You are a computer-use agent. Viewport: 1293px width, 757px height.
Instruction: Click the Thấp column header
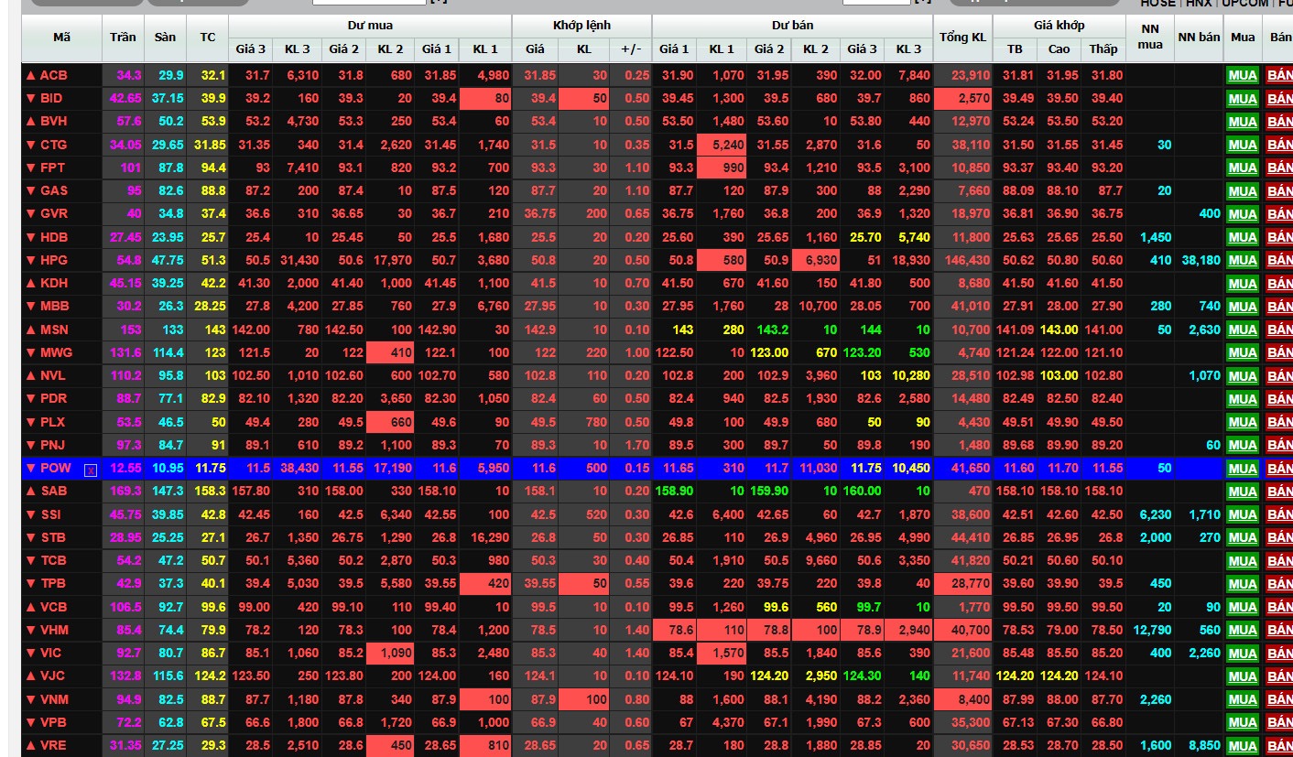[x=1103, y=49]
